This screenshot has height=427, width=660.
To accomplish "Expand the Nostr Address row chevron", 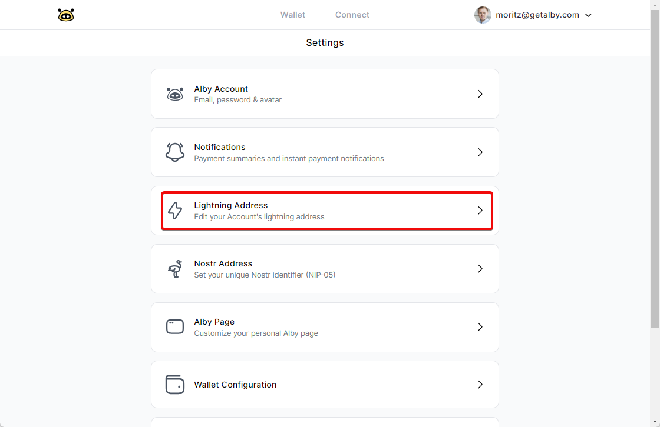I will [x=480, y=269].
